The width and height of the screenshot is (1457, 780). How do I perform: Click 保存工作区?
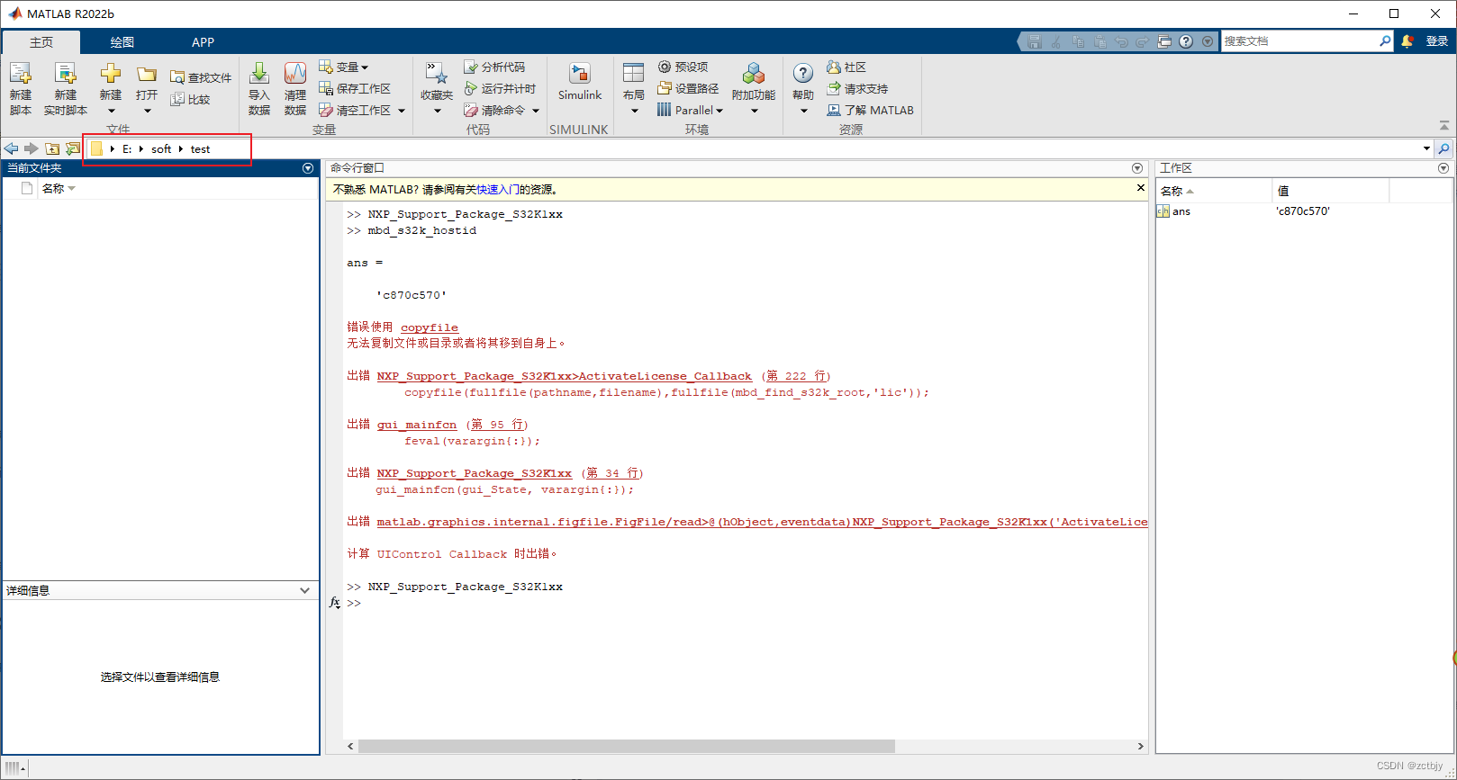point(355,89)
